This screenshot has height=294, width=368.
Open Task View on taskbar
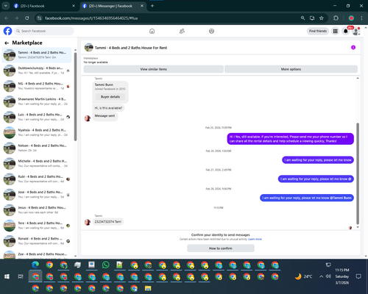click(21, 276)
